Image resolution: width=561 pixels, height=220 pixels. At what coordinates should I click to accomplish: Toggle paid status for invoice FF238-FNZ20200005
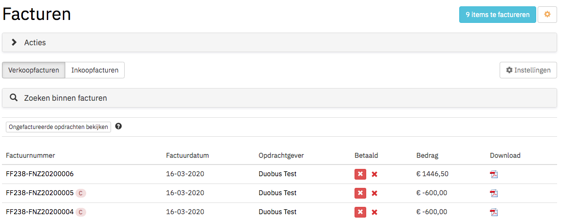360,193
